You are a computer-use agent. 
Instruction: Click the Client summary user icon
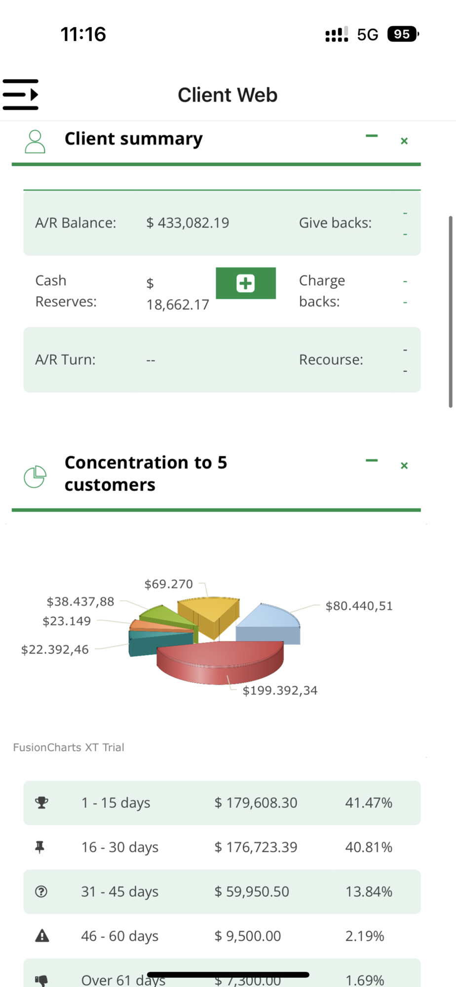tap(35, 142)
